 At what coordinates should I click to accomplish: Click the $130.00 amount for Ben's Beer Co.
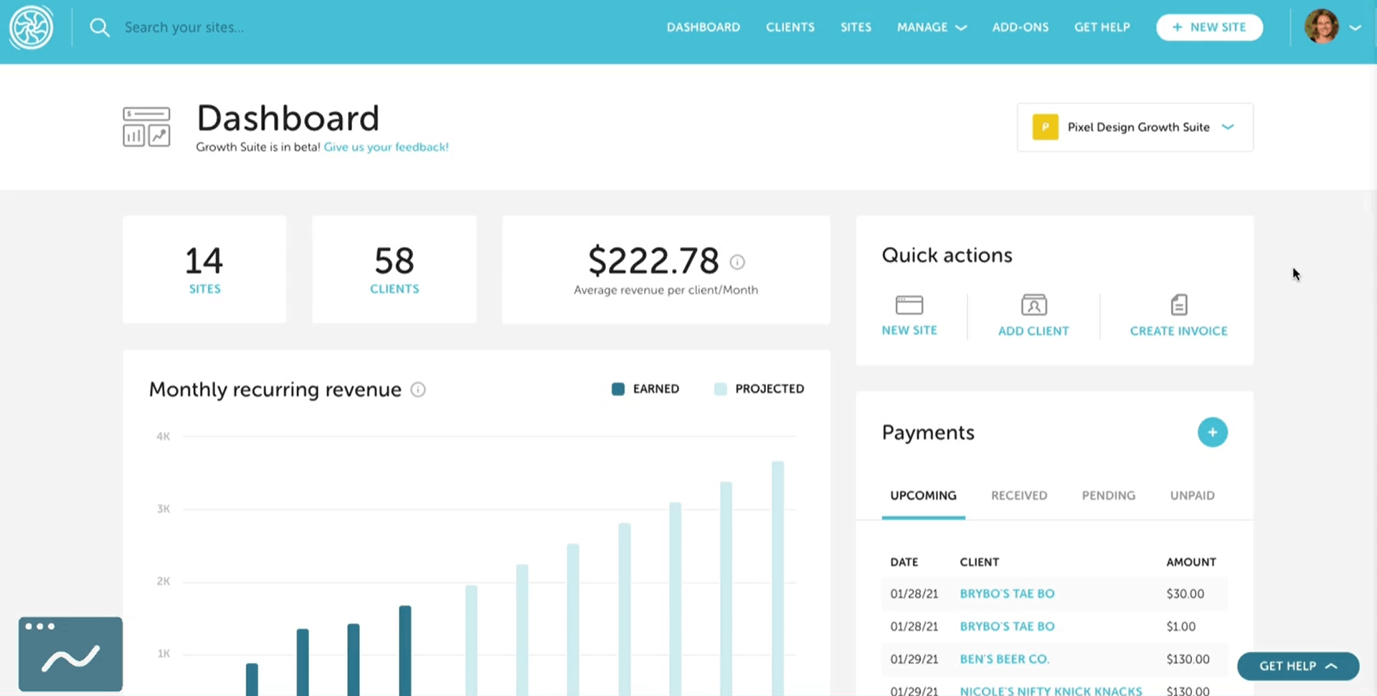(x=1188, y=659)
